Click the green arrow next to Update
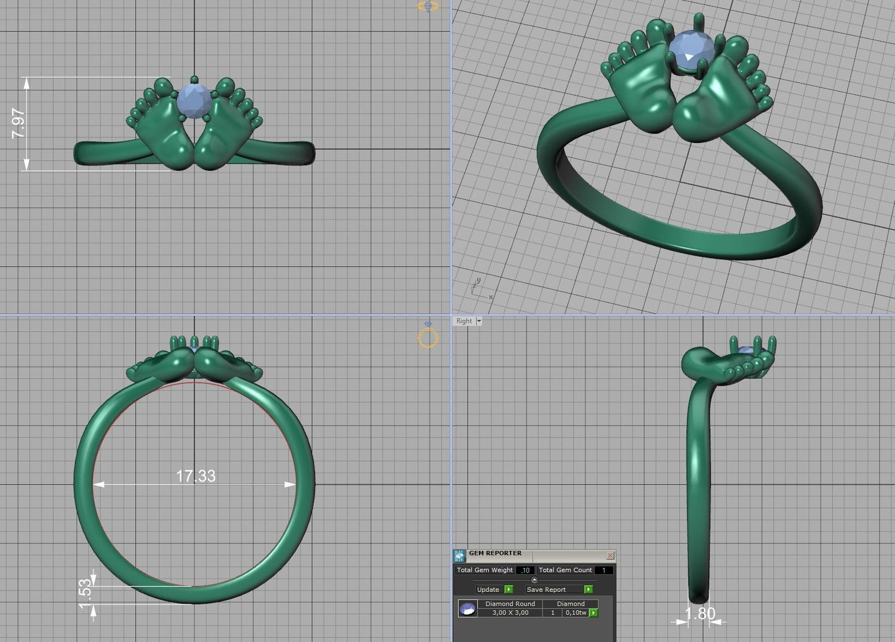 (509, 589)
